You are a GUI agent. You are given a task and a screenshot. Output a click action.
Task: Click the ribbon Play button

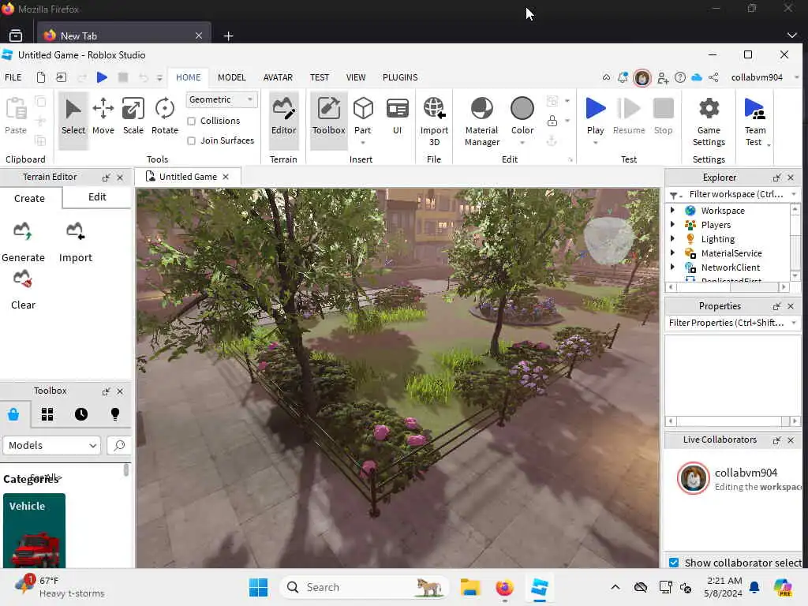coord(595,117)
